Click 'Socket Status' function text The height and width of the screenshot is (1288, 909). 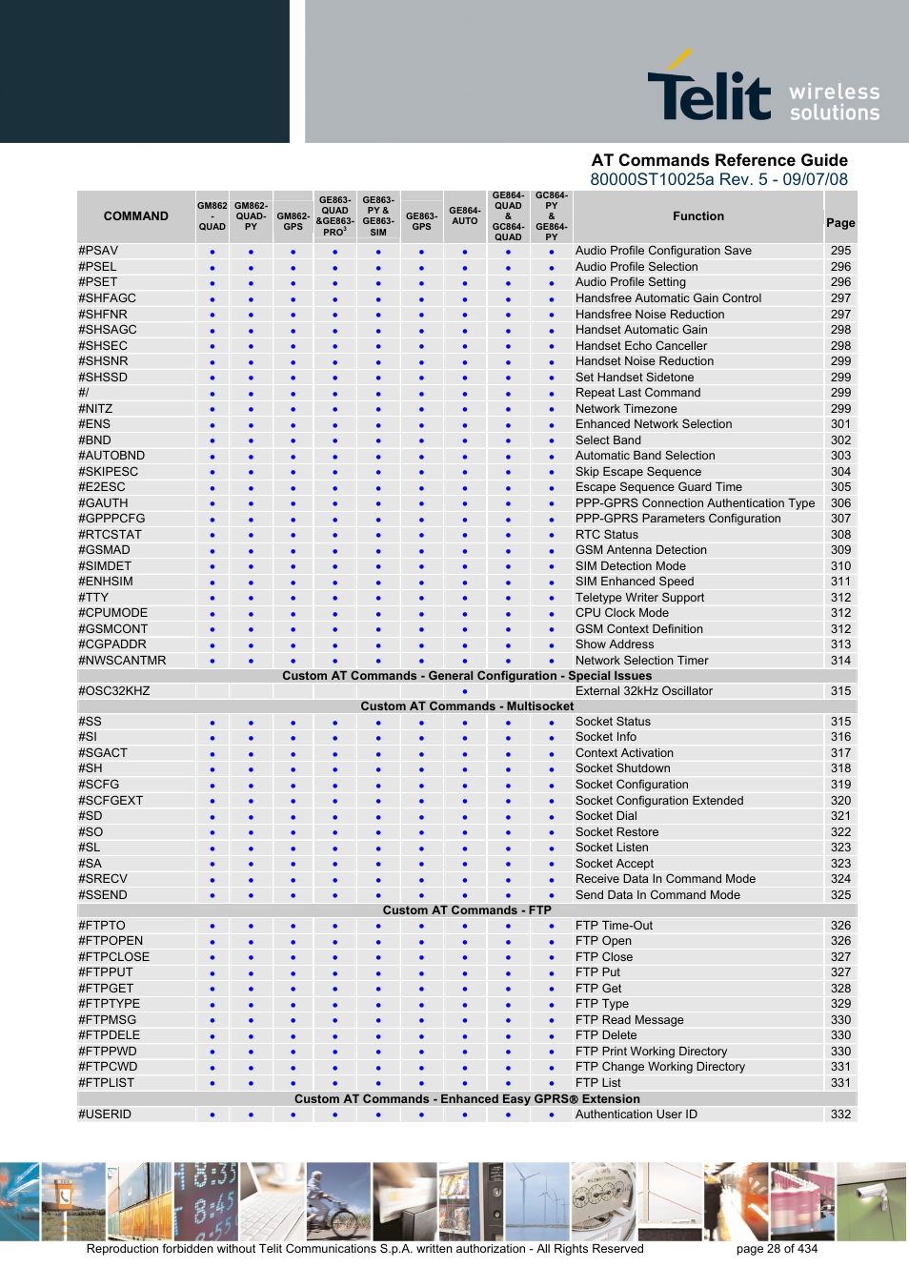point(613,722)
